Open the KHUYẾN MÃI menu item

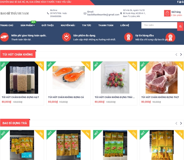click(x=68, y=25)
